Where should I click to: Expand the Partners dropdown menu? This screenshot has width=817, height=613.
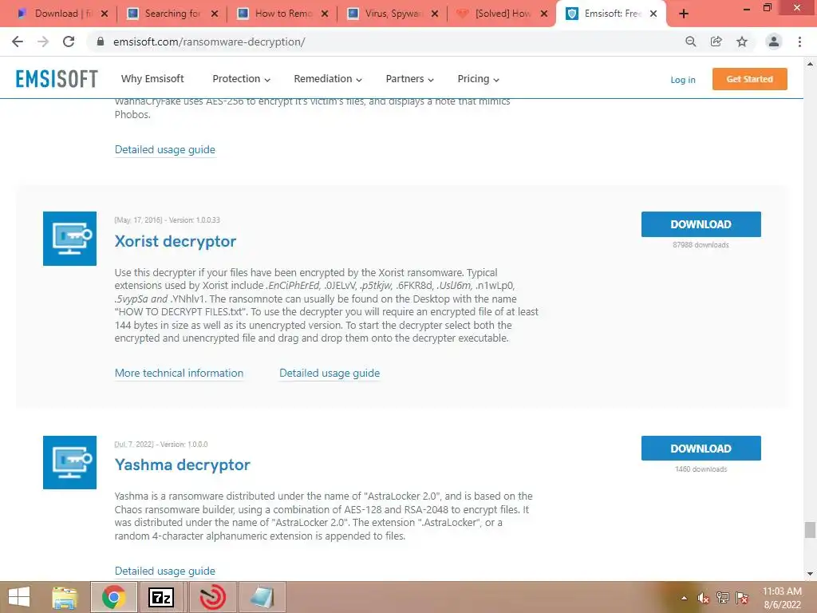point(409,79)
